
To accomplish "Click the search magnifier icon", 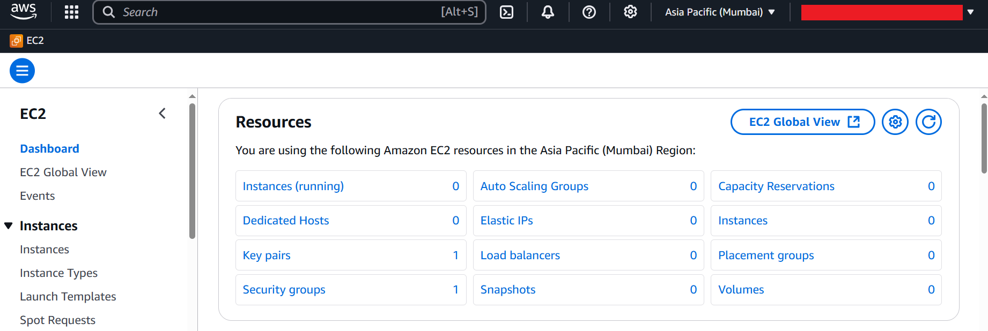I will (x=109, y=12).
